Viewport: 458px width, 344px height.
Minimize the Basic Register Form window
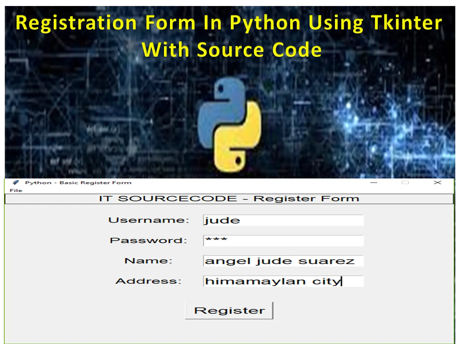374,183
